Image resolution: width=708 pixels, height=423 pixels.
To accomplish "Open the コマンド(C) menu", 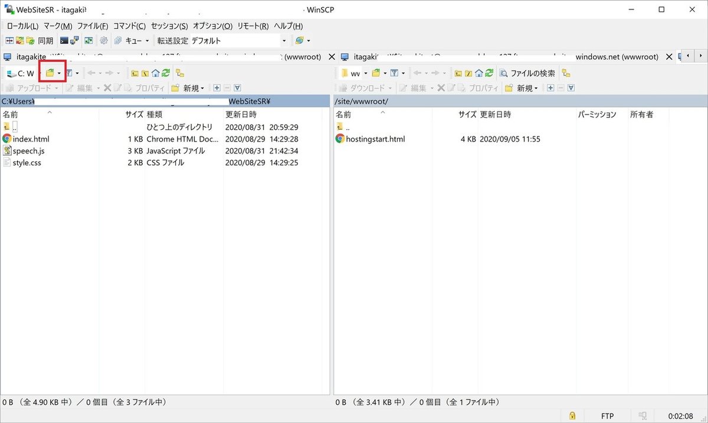I will (x=129, y=26).
